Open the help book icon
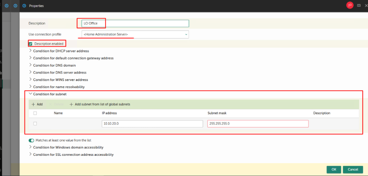Viewport: 368px width, 176px height. click(359, 6)
